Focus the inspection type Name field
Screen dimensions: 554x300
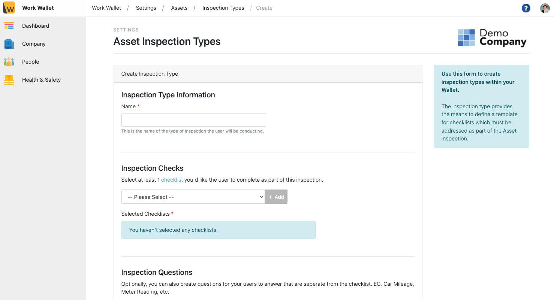point(193,120)
